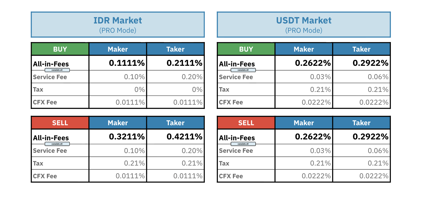Screen dimensions: 423x200
Task: Select the 0.4211% all-in taker fee
Action: (x=184, y=137)
